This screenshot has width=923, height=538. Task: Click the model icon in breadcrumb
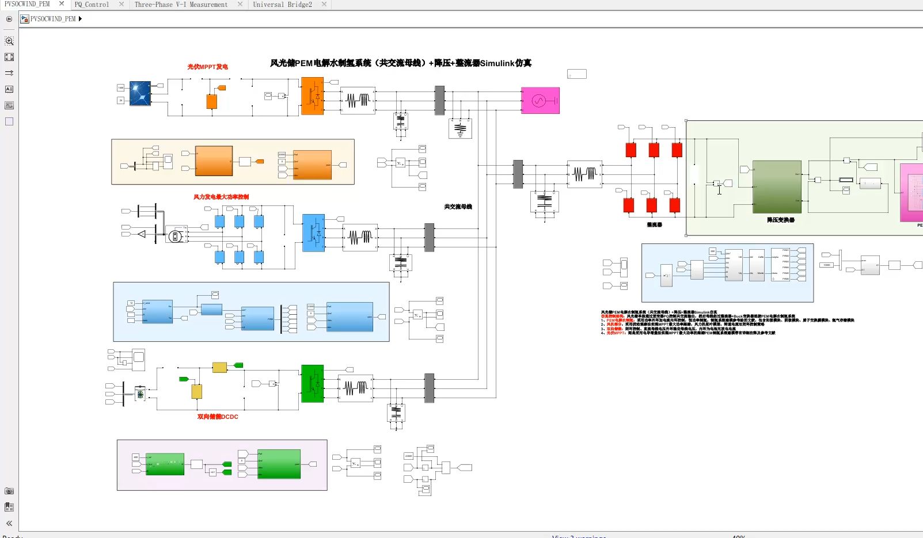click(25, 19)
